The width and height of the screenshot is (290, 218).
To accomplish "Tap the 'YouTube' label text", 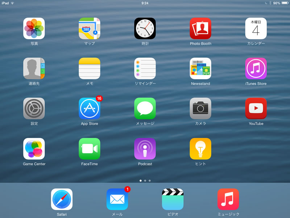I will (256, 124).
